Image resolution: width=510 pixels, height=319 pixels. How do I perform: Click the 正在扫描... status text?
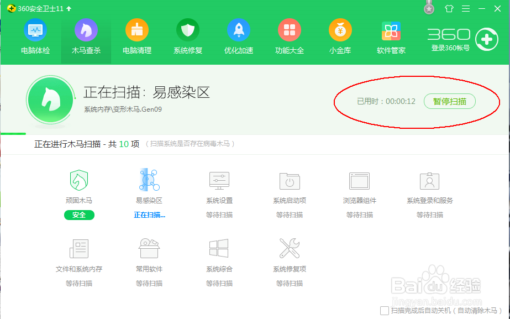coord(149,215)
